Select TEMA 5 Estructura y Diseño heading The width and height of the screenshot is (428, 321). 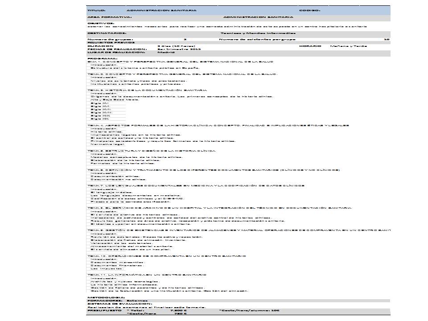pyautogui.click(x=151, y=151)
